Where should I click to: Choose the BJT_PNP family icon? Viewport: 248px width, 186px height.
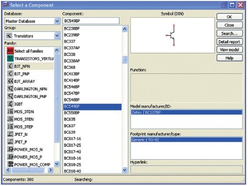coord(10,74)
